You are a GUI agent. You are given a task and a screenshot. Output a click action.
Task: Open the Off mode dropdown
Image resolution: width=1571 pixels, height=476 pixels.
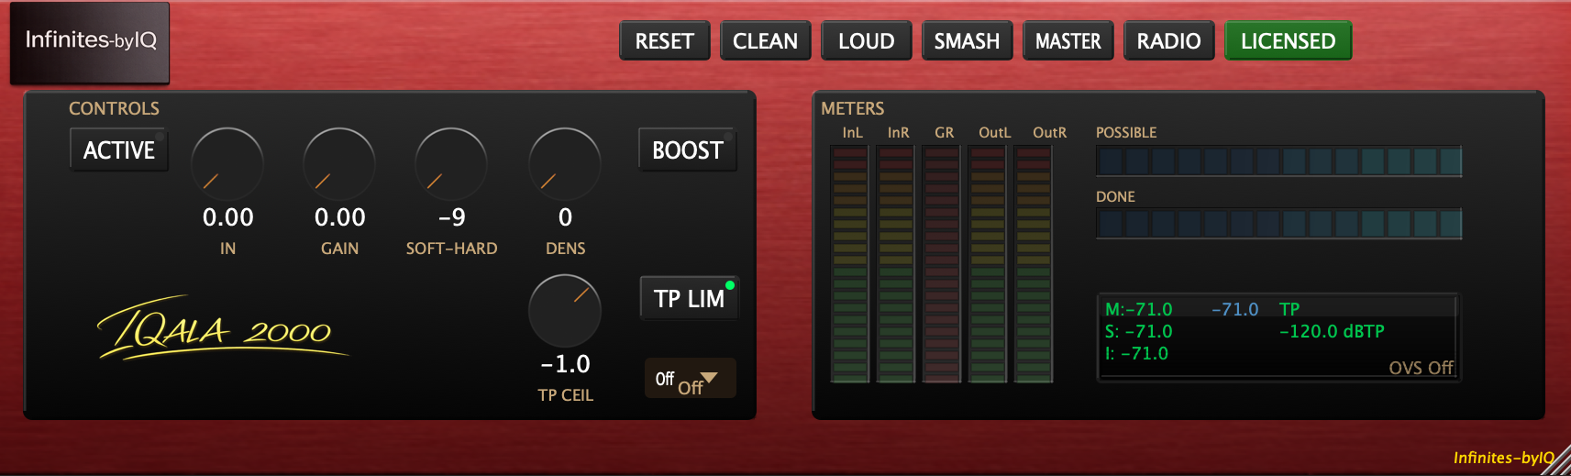tap(690, 379)
